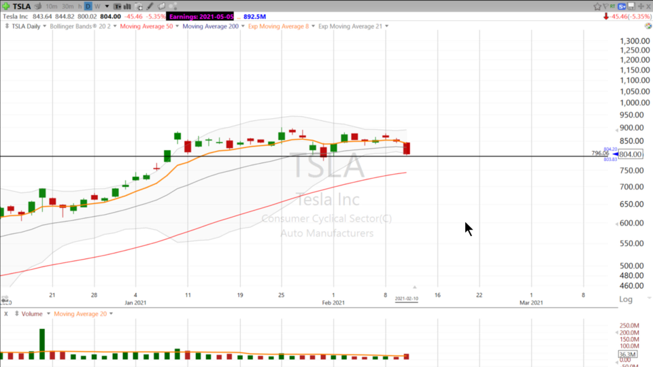This screenshot has height=367, width=653.
Task: Click the news icon beside TSLA
Action: [x=38, y=6]
